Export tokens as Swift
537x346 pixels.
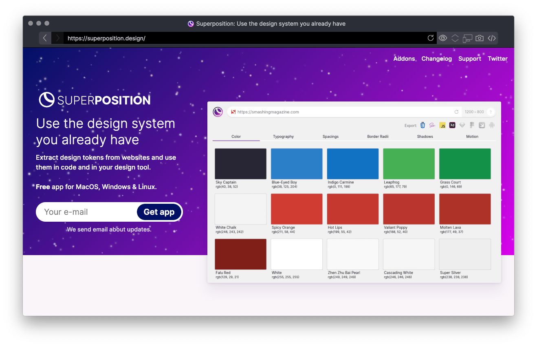coord(482,125)
